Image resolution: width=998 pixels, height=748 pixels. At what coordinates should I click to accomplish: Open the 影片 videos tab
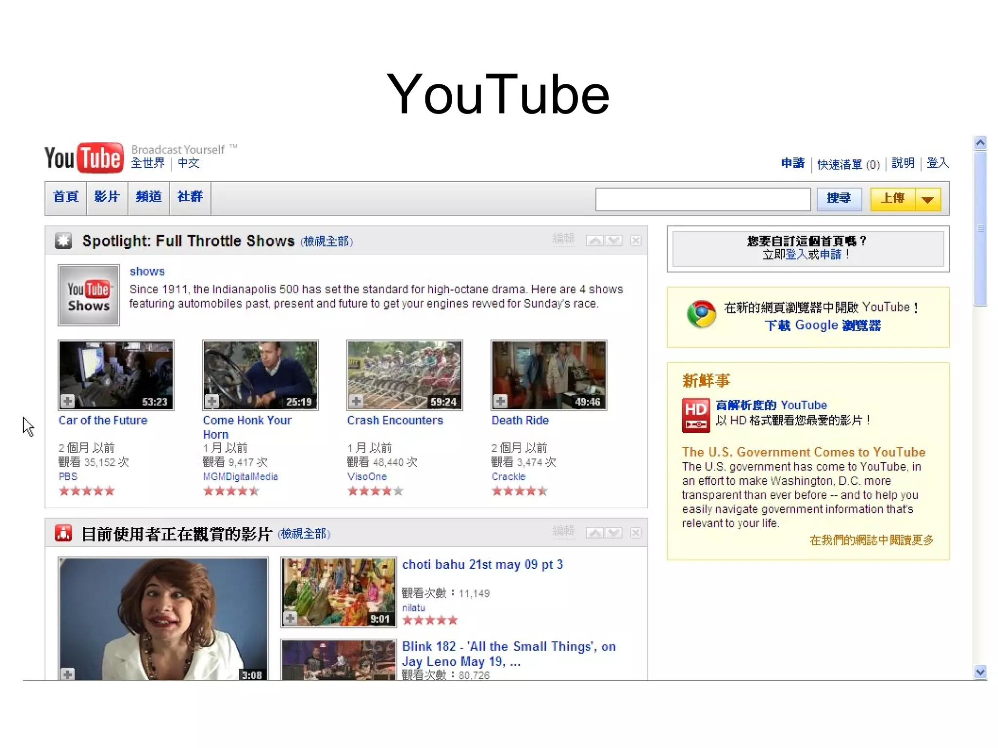[x=107, y=197]
